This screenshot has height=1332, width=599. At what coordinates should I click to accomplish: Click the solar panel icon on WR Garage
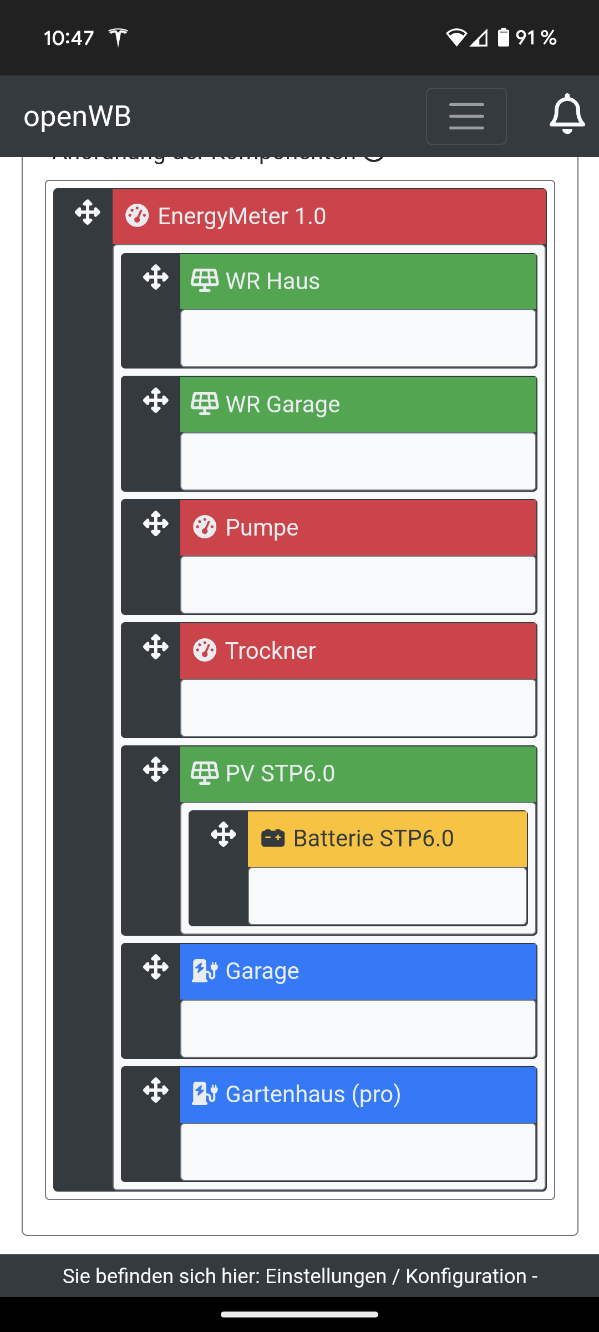[204, 405]
